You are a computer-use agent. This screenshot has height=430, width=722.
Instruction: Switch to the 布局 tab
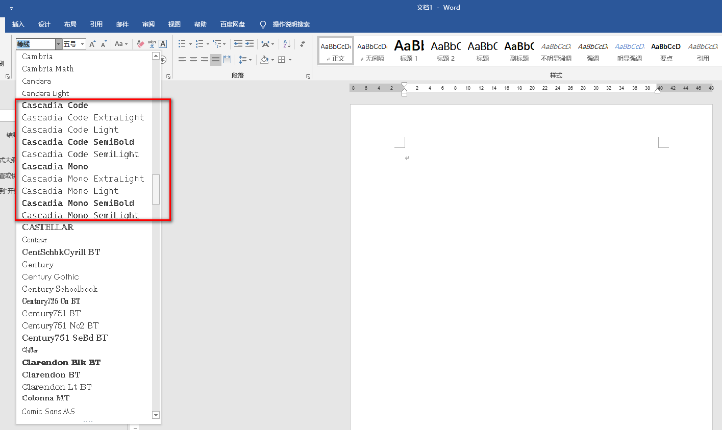click(70, 24)
